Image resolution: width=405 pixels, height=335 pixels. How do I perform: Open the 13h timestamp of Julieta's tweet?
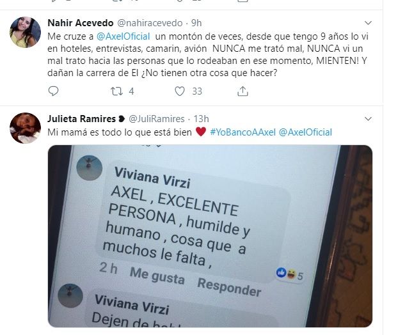click(201, 119)
